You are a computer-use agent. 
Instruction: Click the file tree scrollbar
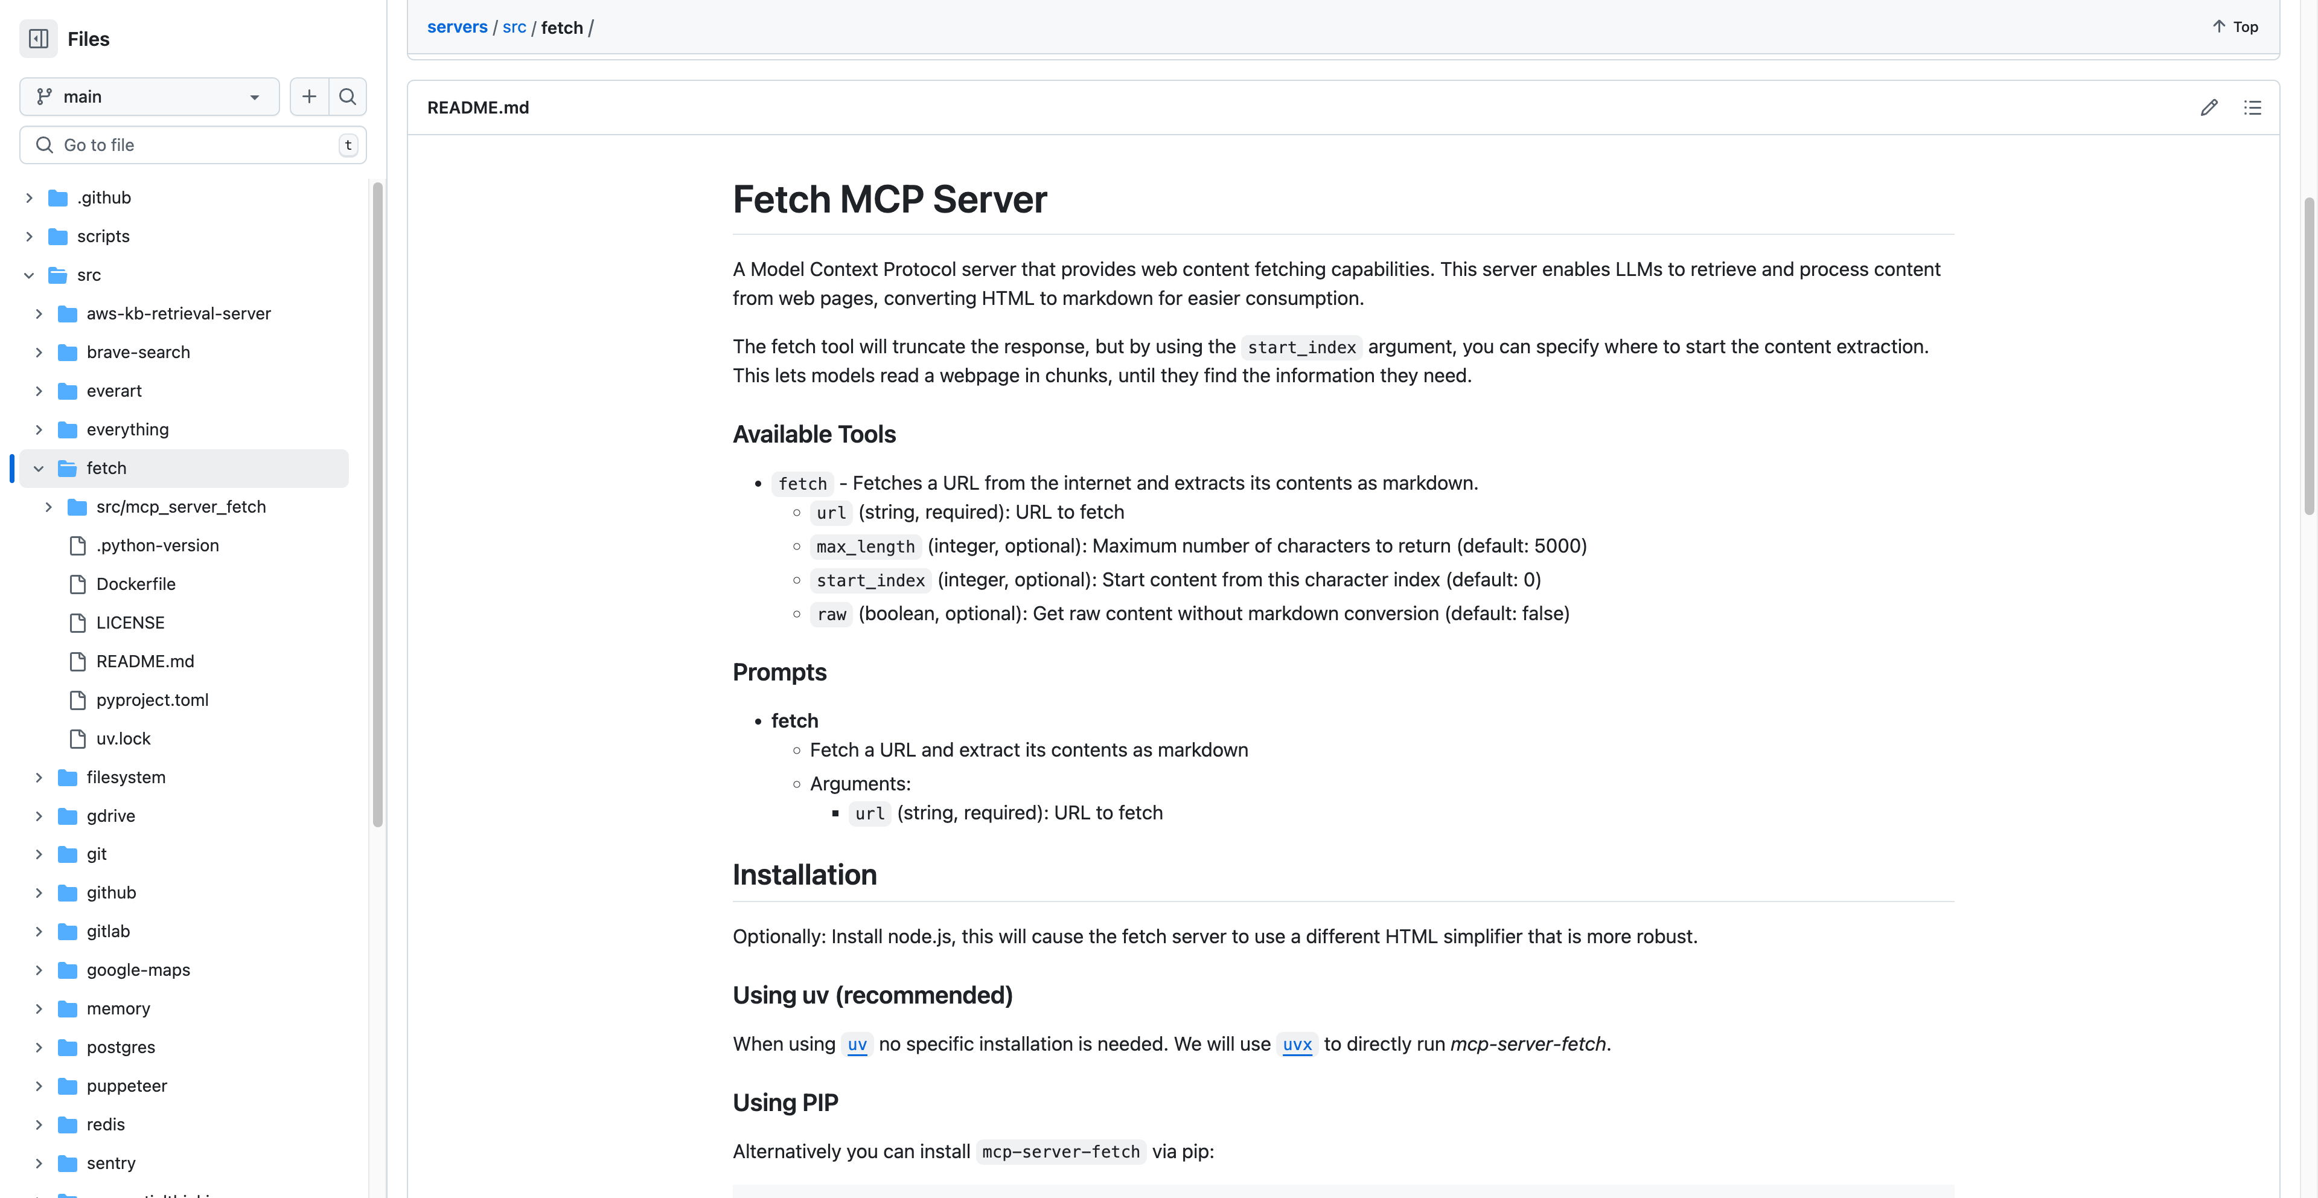pos(378,504)
